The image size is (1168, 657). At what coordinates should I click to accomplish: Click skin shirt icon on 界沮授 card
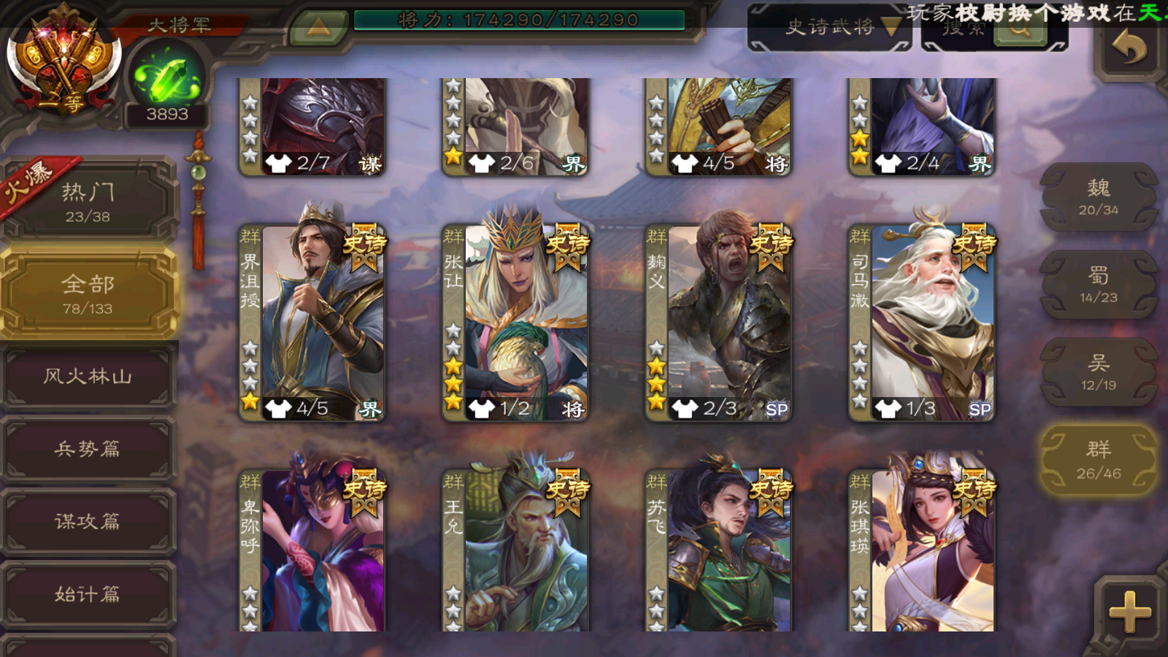278,408
